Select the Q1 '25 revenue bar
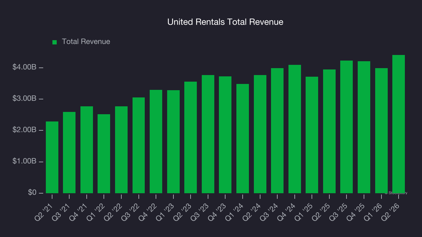The image size is (422, 237). 312,135
